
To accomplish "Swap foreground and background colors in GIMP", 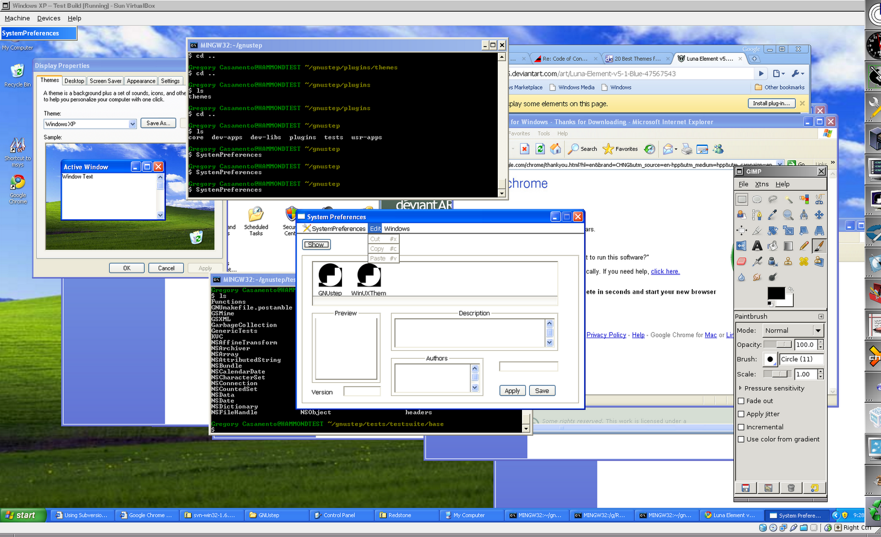I will (791, 290).
